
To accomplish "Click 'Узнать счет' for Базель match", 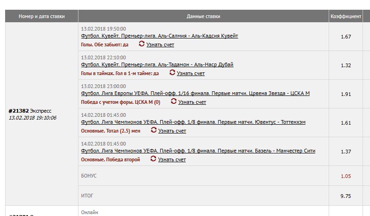I will pyautogui.click(x=172, y=159).
